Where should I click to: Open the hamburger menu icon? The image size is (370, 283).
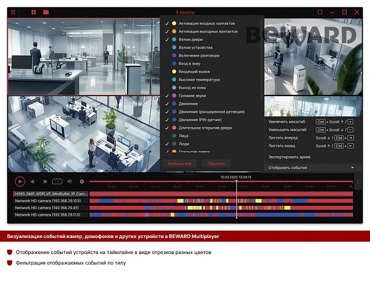pyautogui.click(x=13, y=12)
